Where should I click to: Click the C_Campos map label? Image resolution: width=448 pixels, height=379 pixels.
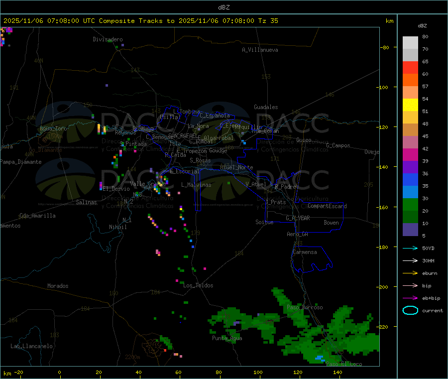tap(338, 145)
